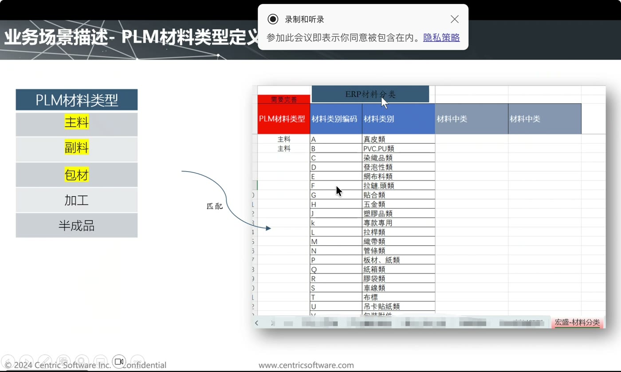Toggle subtitles icon in slideshow controls
This screenshot has width=621, height=372.
(x=101, y=362)
